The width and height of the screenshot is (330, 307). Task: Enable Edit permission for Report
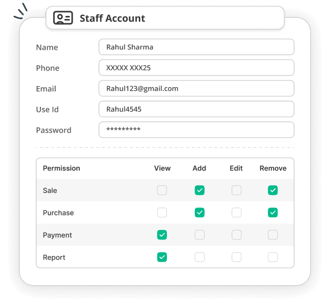(x=236, y=257)
